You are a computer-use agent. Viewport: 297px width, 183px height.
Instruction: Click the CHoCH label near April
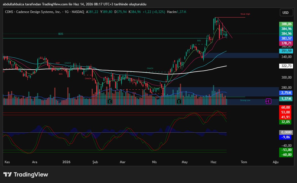click(x=150, y=68)
